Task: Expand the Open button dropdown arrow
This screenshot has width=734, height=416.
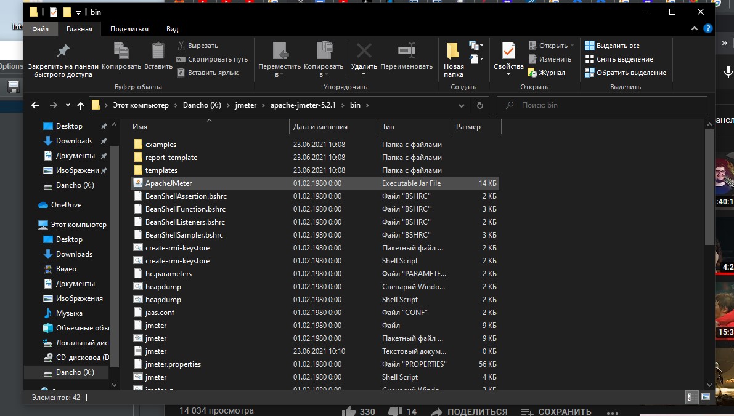Action: coord(572,46)
